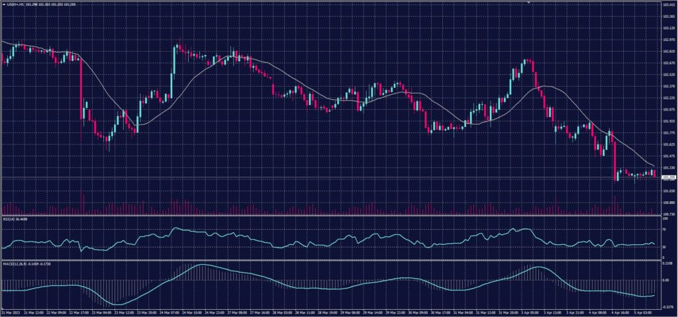Click the 103.415 price scale label

(x=668, y=5)
